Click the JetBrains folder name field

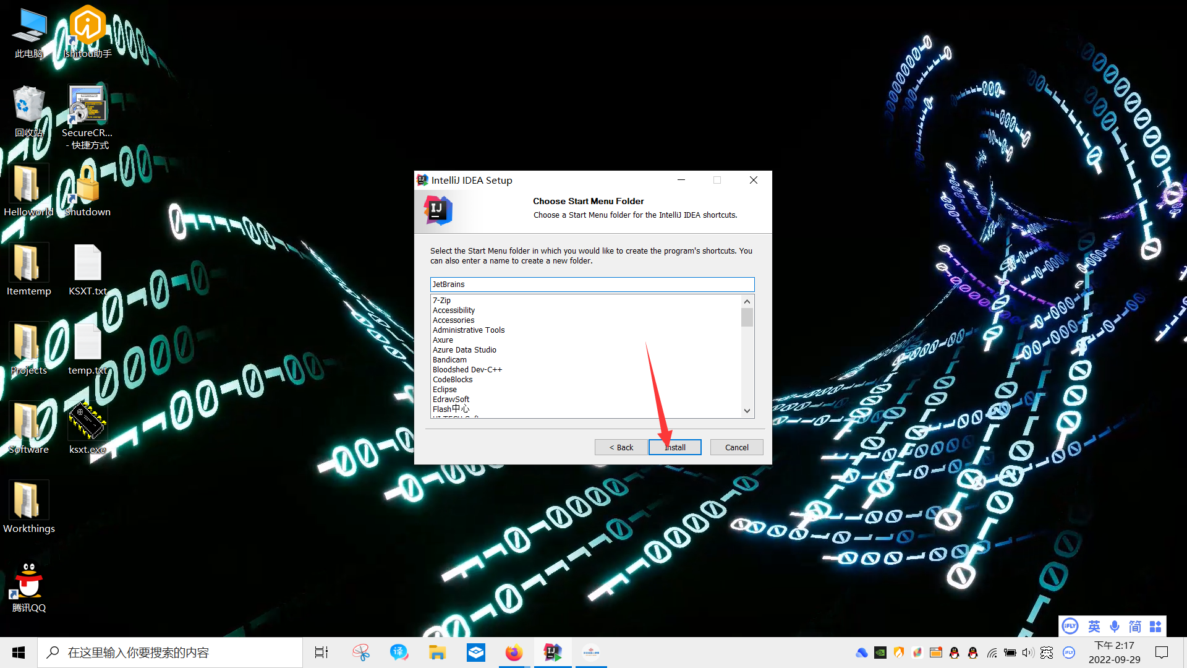coord(592,285)
